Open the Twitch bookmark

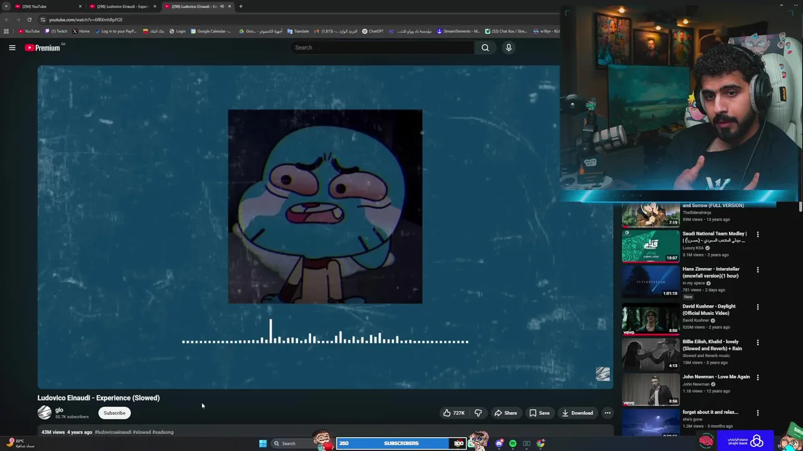(56, 31)
